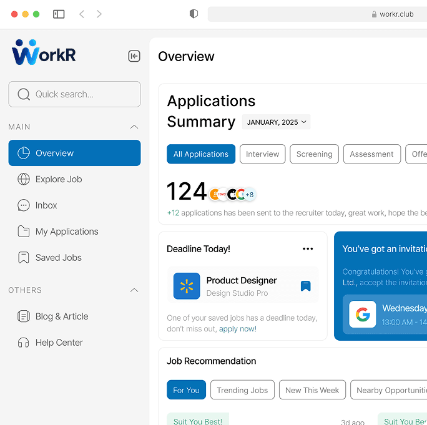This screenshot has width=427, height=425.
Task: Collapse the sidebar using the panel icon
Action: coord(134,56)
